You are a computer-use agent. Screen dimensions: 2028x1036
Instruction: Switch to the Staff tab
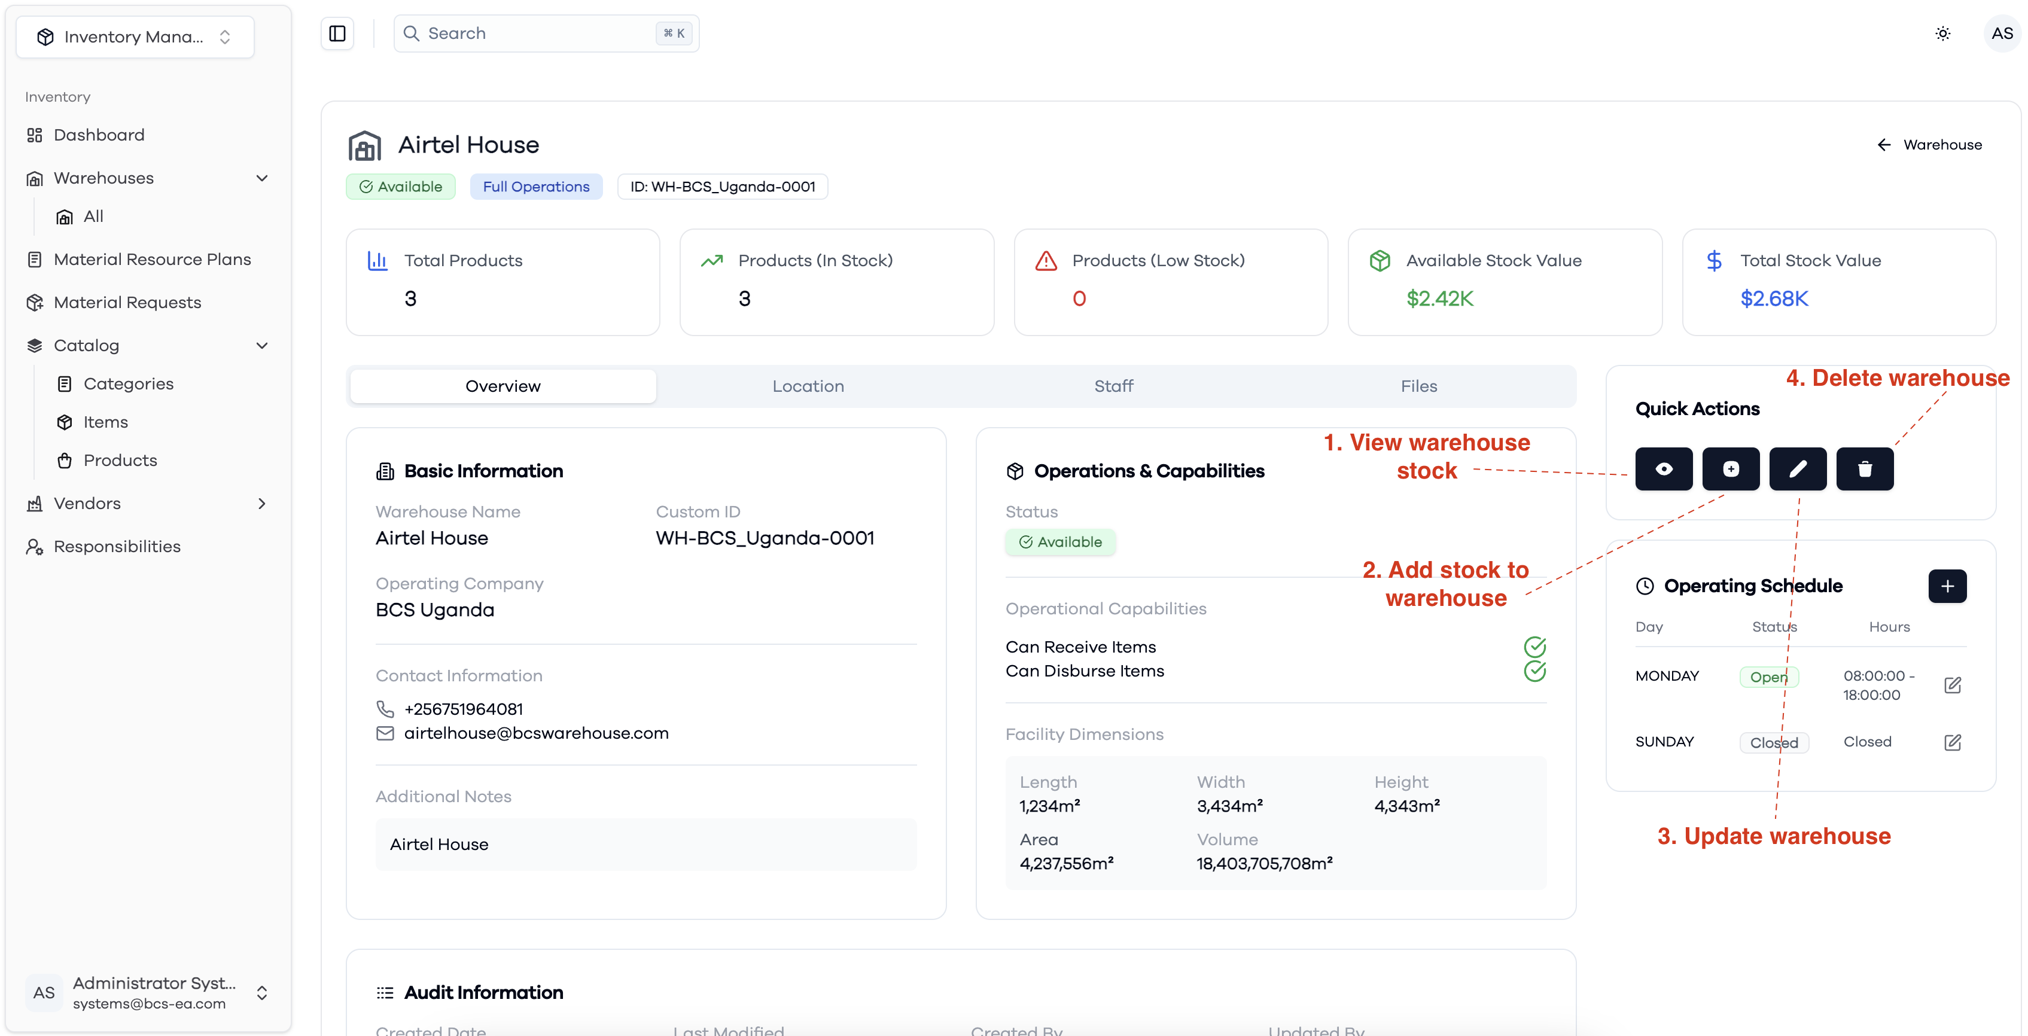pyautogui.click(x=1113, y=386)
